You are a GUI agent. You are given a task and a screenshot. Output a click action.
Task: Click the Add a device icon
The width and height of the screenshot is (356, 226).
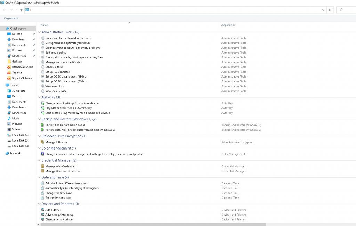coord(43,210)
